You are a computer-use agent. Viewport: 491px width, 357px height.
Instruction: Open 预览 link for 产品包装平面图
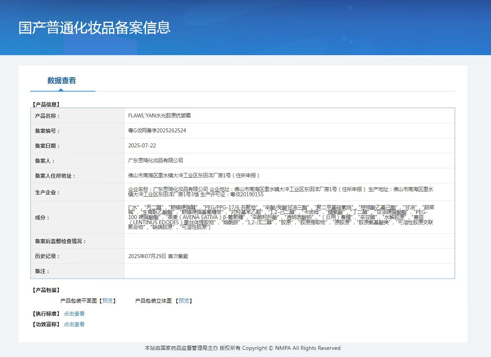(x=107, y=301)
